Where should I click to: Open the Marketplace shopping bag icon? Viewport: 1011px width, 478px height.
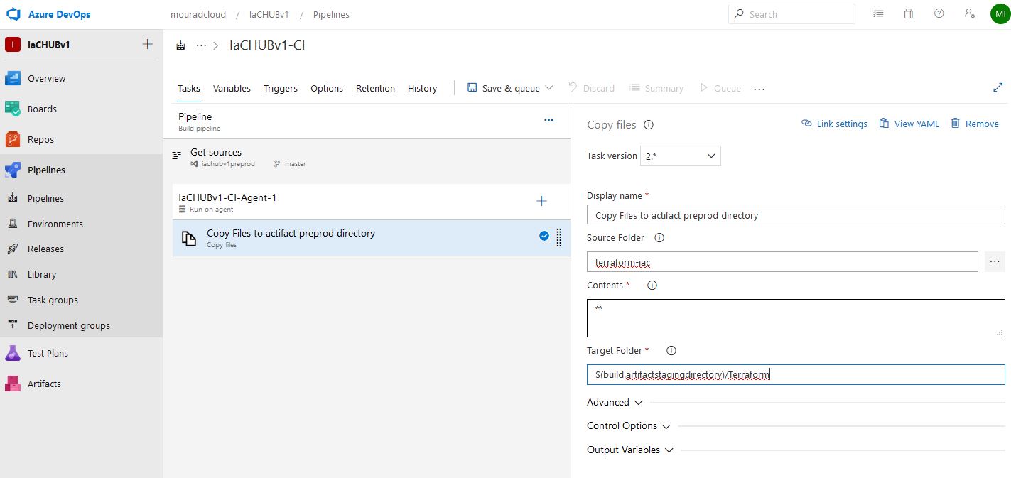tap(908, 13)
